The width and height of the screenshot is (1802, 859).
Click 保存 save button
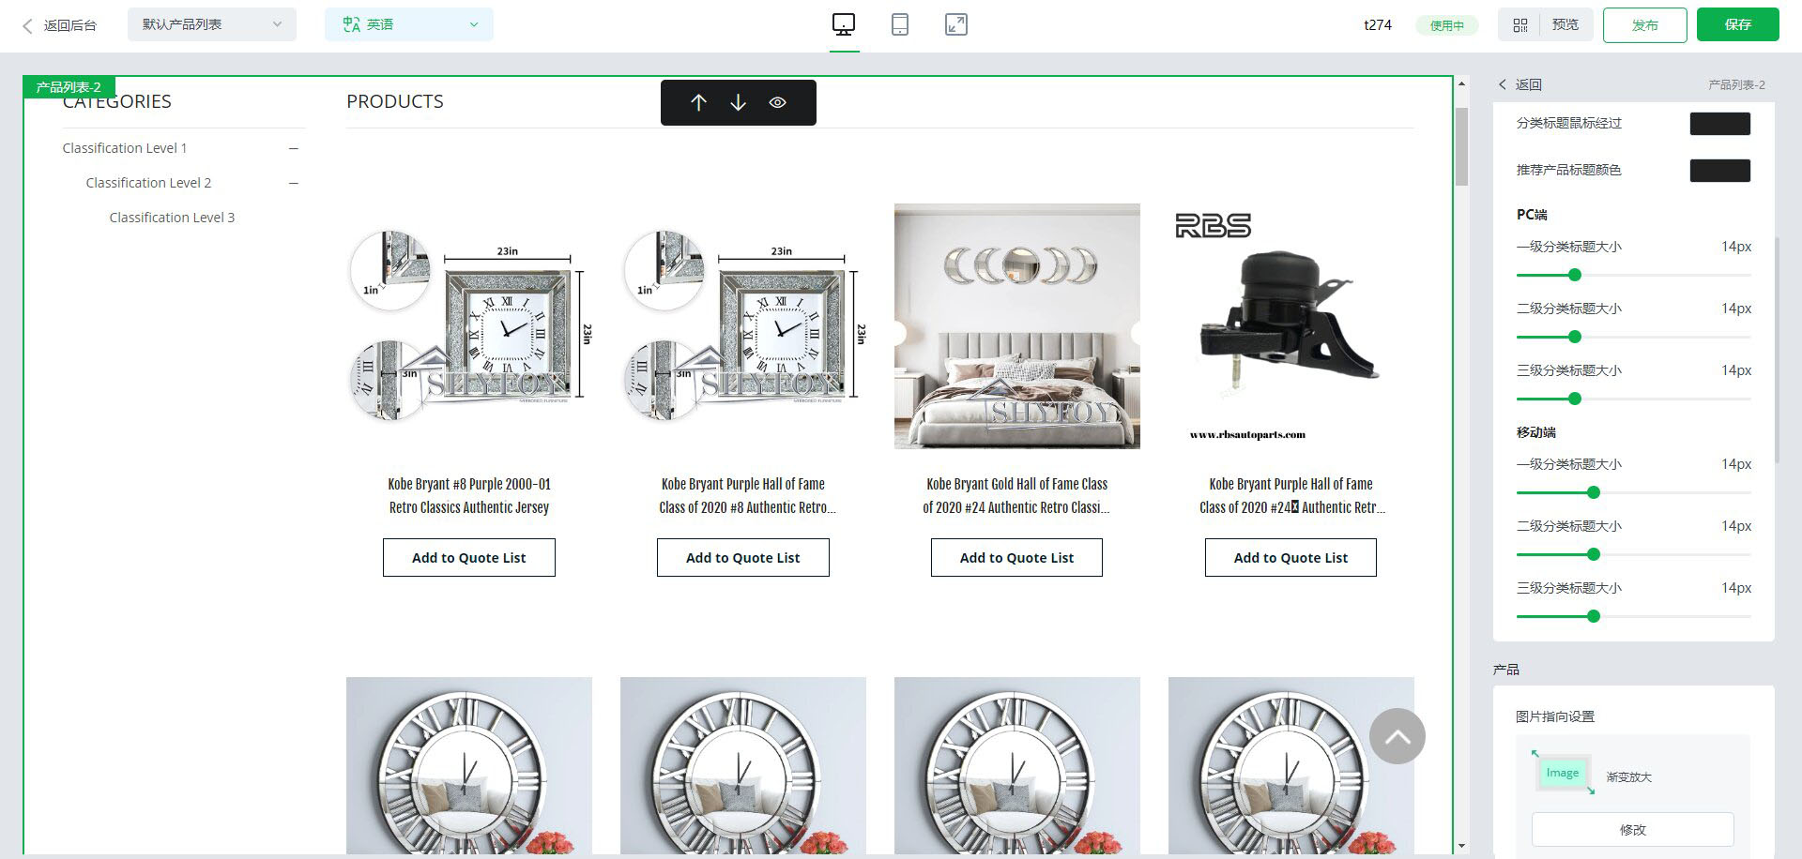(x=1737, y=24)
